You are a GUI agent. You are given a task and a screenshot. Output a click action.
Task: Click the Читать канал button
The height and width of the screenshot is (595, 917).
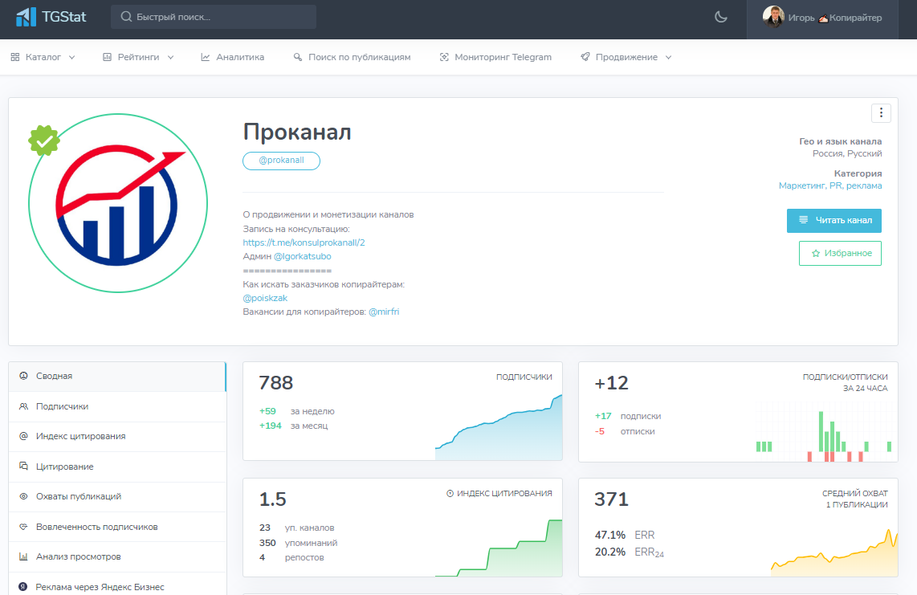834,221
